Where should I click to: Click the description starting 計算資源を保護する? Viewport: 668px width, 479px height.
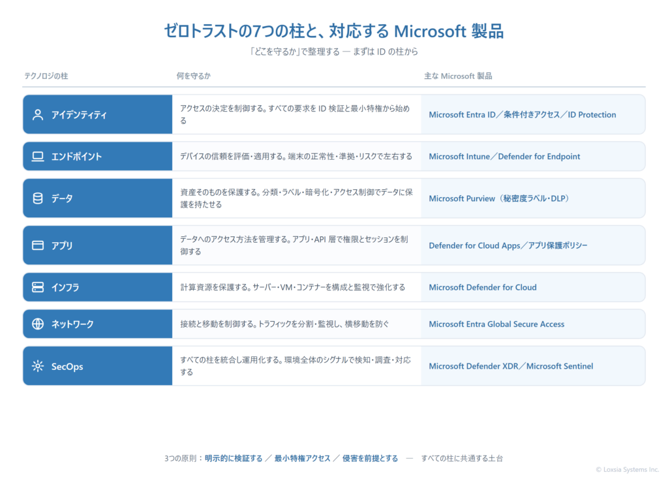pos(293,287)
